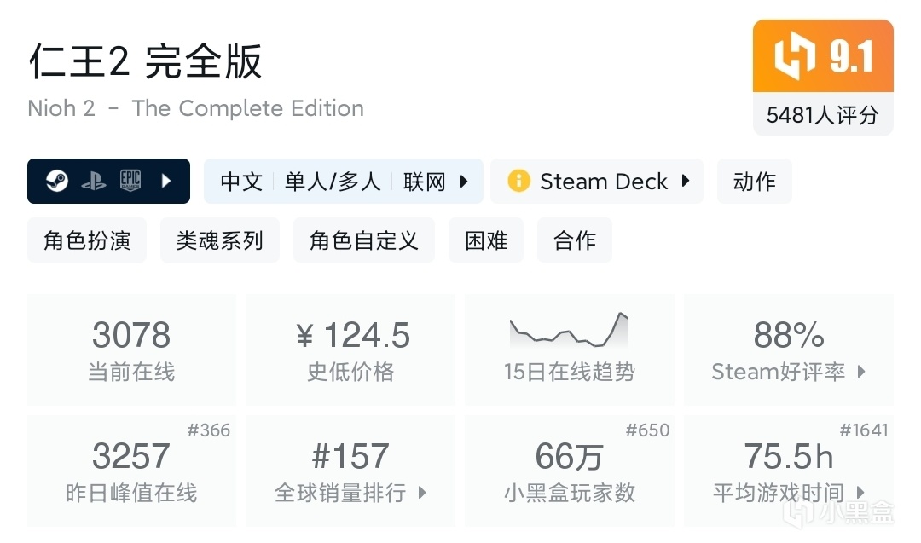This screenshot has height=543, width=921.
Task: Select the 合作 tag
Action: tap(575, 240)
